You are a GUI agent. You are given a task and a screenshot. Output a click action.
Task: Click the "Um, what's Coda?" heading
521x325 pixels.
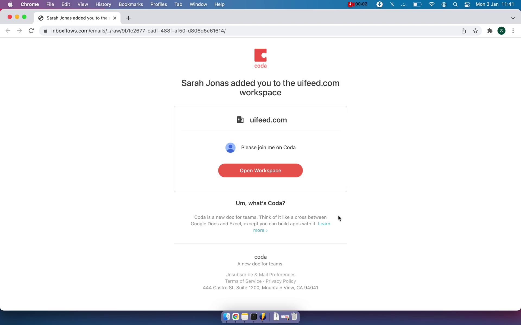[x=260, y=203]
